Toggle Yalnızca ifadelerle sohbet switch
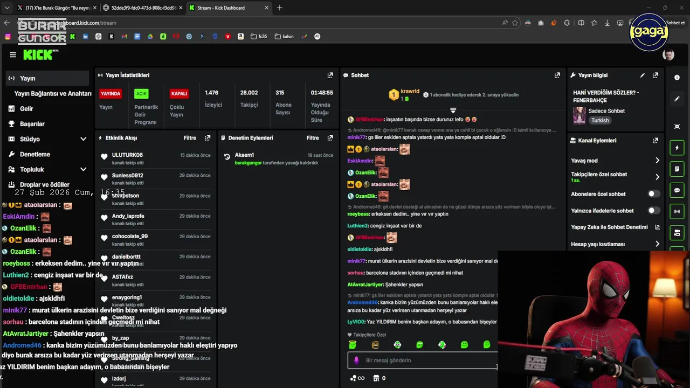Screen dimensions: 690x388 pos(653,211)
